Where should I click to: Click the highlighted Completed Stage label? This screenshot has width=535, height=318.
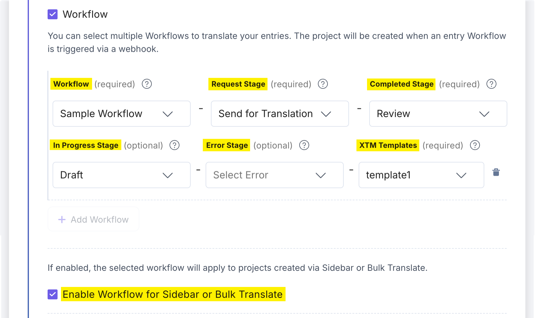(x=401, y=84)
